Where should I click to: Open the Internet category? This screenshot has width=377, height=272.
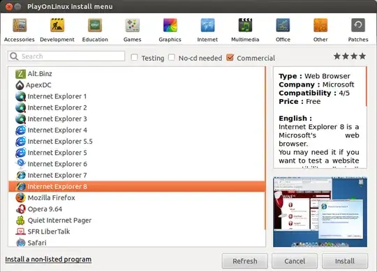coord(207,30)
